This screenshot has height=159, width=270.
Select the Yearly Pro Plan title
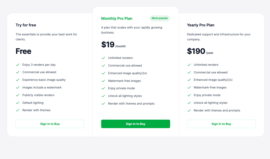(x=201, y=25)
